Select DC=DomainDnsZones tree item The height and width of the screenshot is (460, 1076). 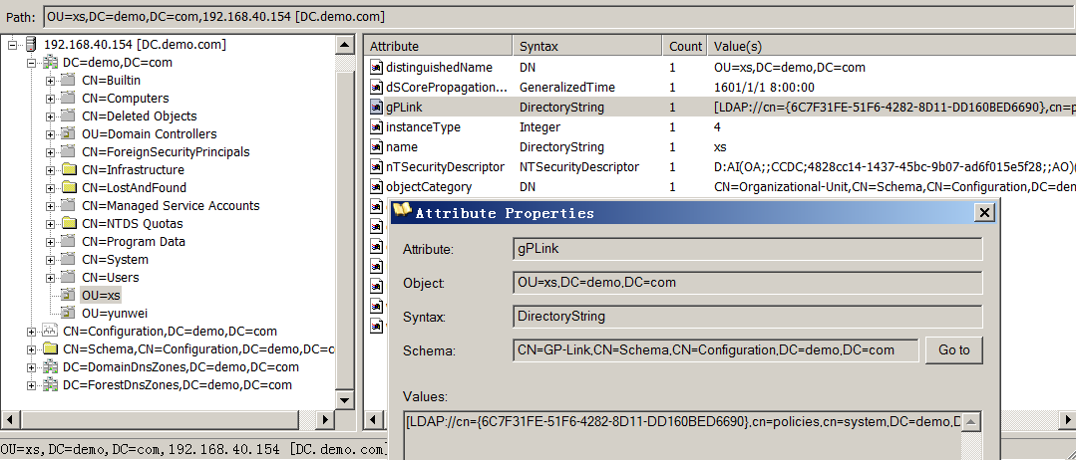click(181, 366)
